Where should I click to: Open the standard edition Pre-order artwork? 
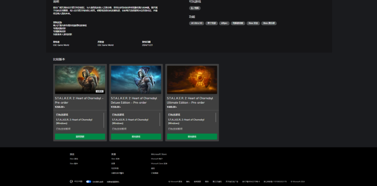[x=80, y=80]
